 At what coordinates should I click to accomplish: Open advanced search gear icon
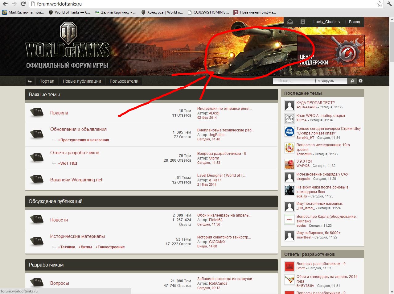point(360,81)
